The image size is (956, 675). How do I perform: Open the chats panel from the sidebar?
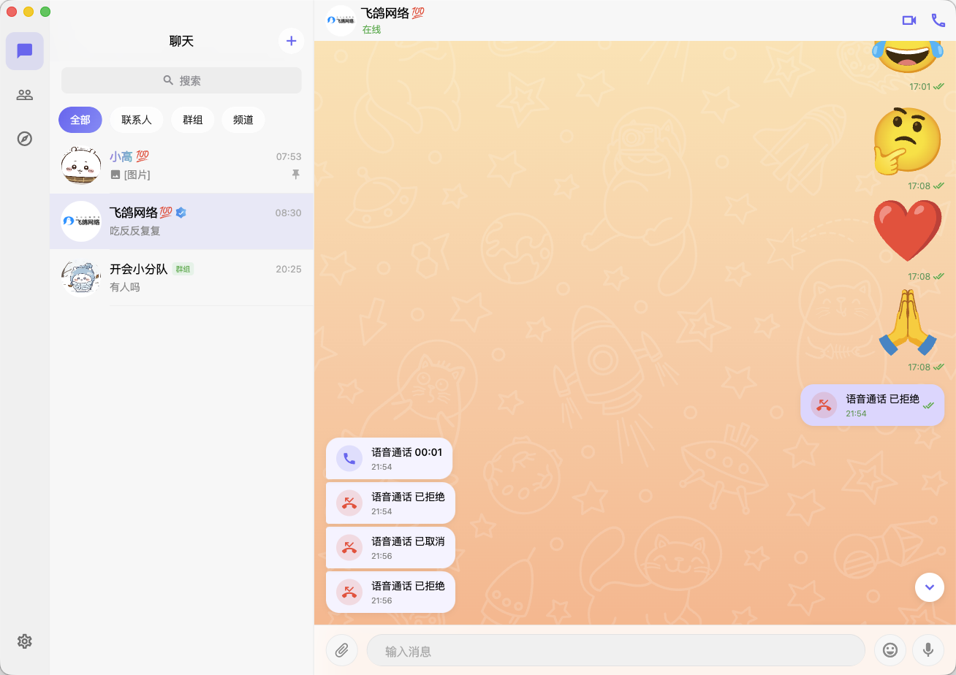click(x=24, y=50)
